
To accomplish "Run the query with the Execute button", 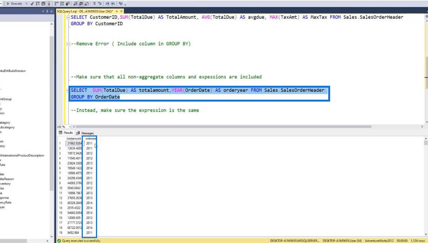I will [x=14, y=3].
